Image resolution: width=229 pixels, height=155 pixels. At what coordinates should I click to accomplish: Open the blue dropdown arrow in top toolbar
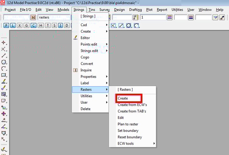[215, 17]
